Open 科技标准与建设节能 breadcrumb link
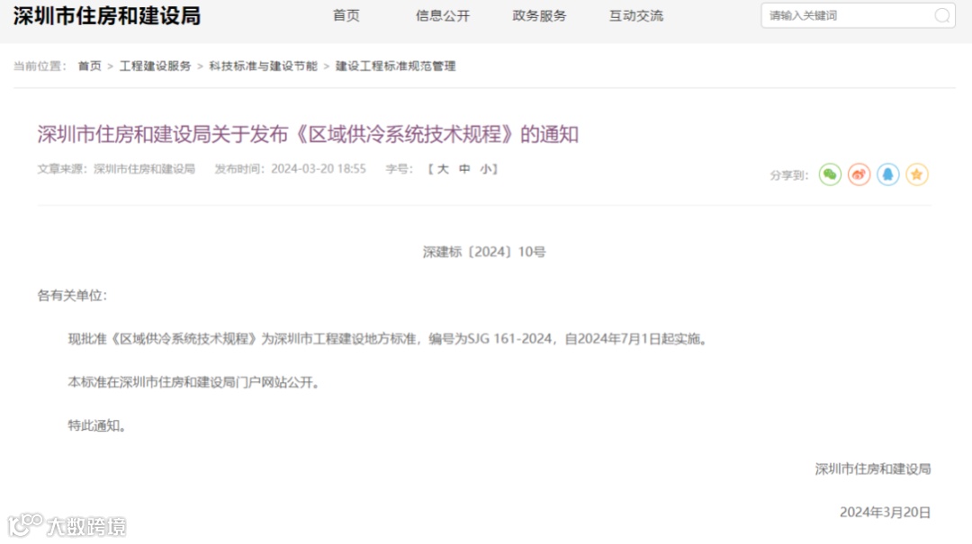Image resolution: width=972 pixels, height=544 pixels. coord(263,66)
